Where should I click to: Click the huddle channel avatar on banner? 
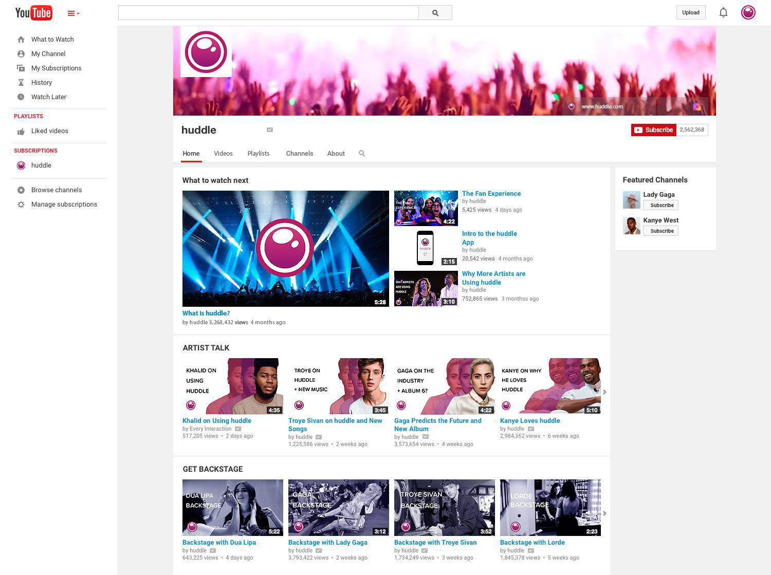pyautogui.click(x=206, y=51)
